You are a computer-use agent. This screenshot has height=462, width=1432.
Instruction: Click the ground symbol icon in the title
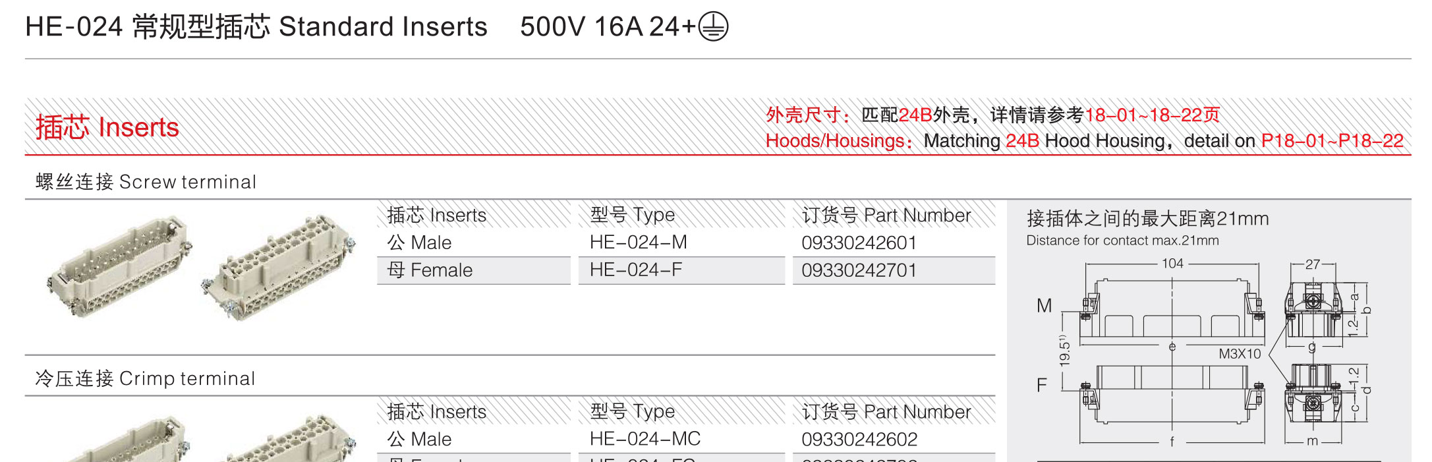(713, 27)
